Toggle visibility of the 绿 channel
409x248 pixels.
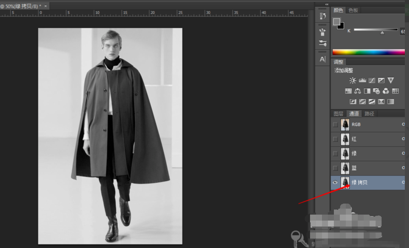coord(335,154)
